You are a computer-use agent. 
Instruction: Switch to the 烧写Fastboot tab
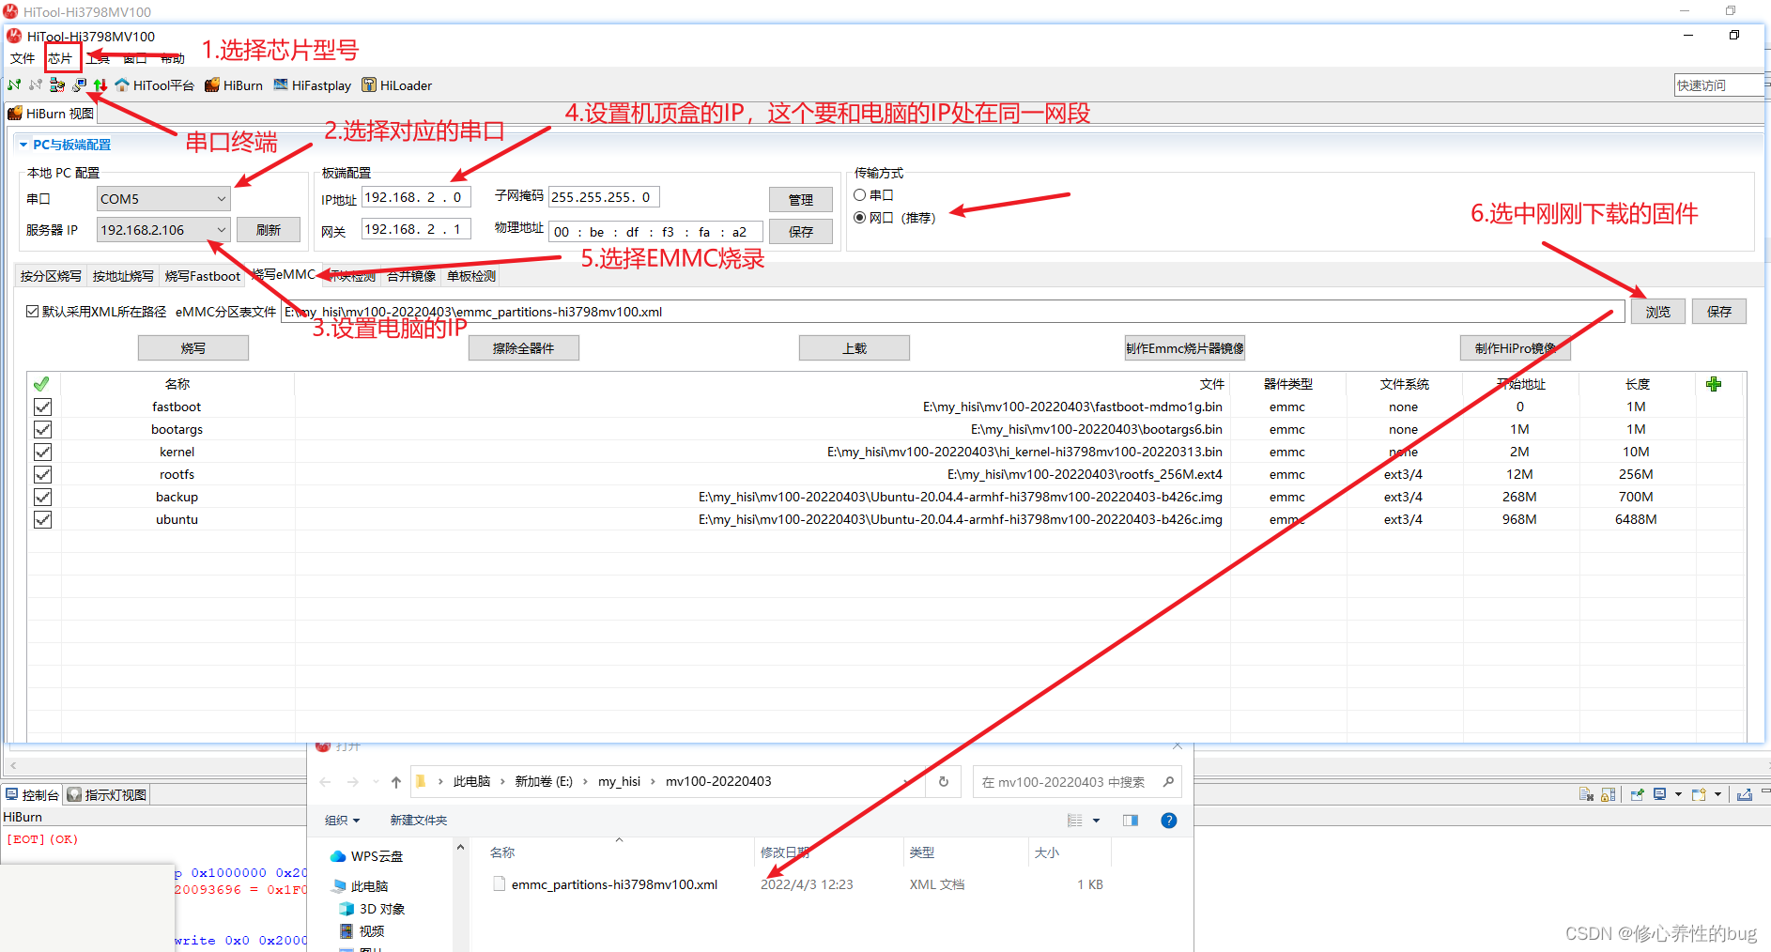tap(202, 276)
